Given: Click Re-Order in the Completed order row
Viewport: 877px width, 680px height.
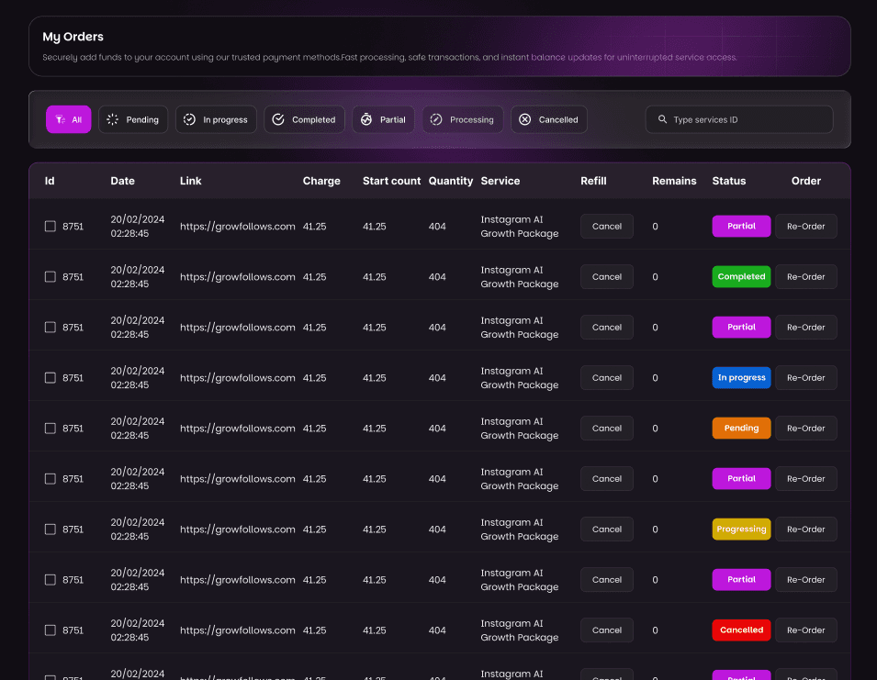Looking at the screenshot, I should point(806,276).
